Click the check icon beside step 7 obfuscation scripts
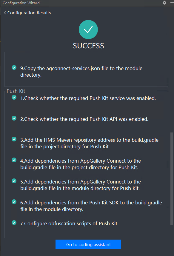Viewport: 174px width, 256px height. (14, 222)
